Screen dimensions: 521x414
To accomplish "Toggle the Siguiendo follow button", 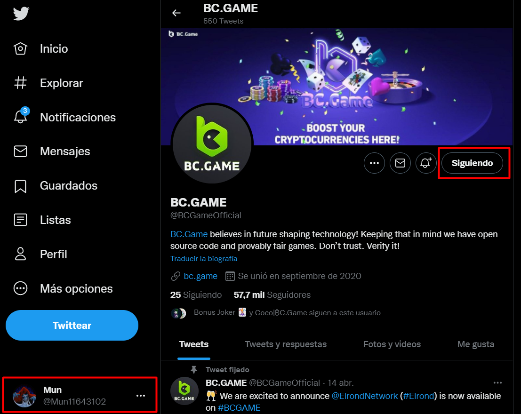I will (x=472, y=163).
